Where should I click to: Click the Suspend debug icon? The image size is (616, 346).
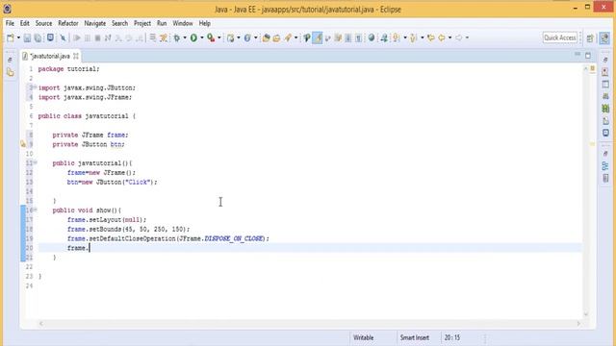88,37
